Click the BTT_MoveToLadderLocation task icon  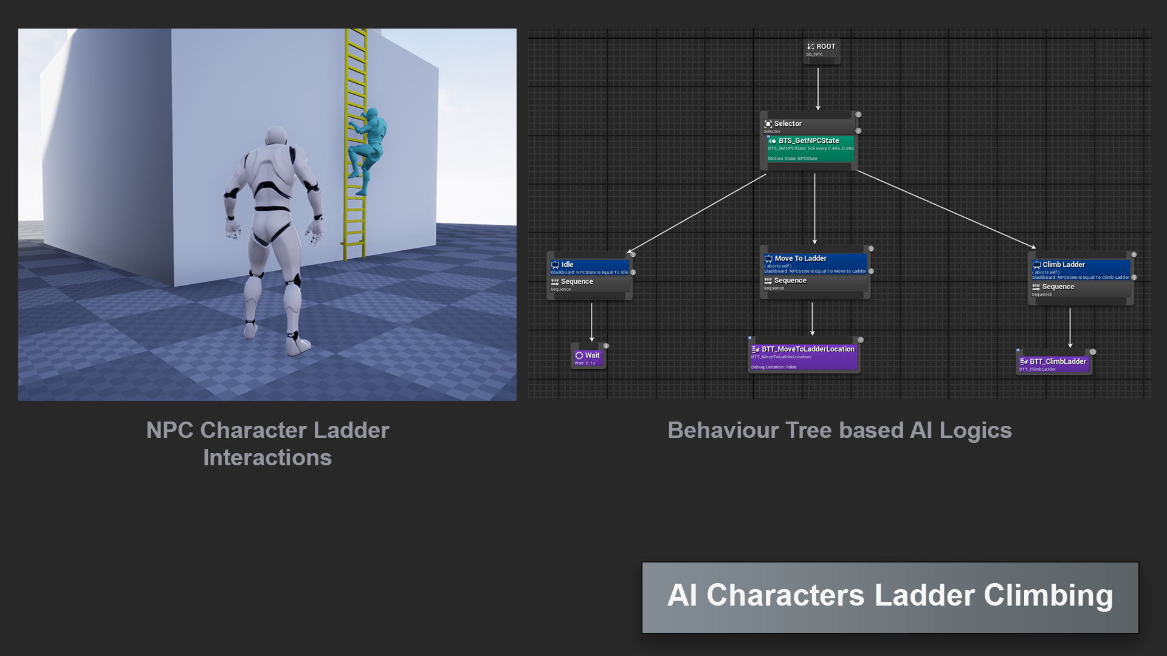[x=756, y=349]
